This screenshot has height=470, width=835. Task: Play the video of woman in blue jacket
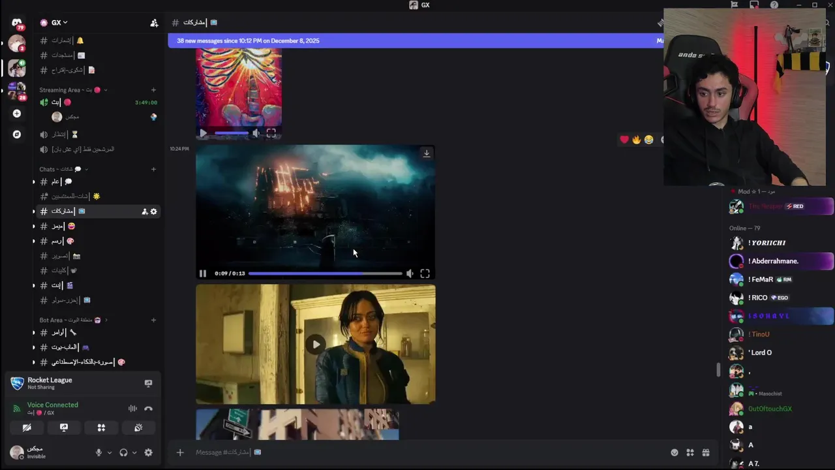[316, 344]
